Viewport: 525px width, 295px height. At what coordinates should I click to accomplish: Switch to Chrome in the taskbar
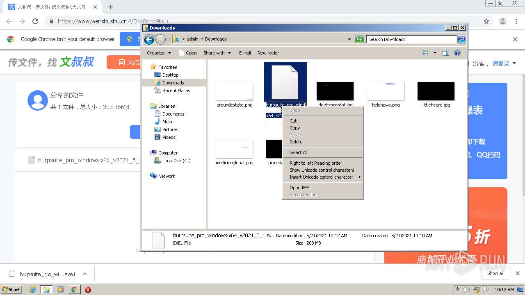click(x=74, y=290)
